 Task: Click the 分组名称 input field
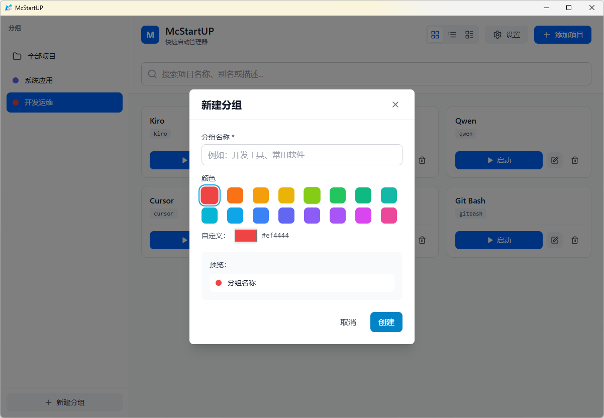(302, 155)
